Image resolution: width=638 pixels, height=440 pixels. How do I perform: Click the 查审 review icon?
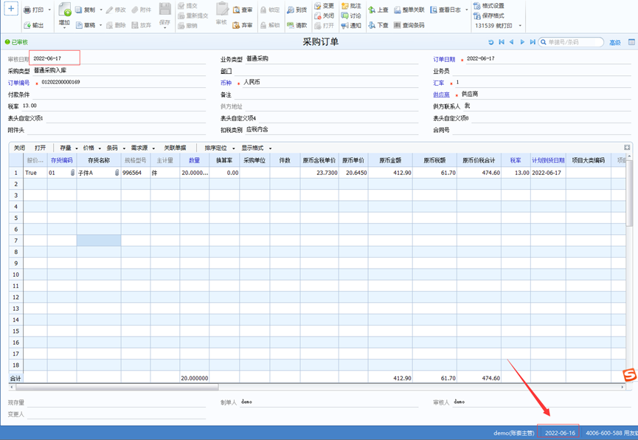coord(236,10)
